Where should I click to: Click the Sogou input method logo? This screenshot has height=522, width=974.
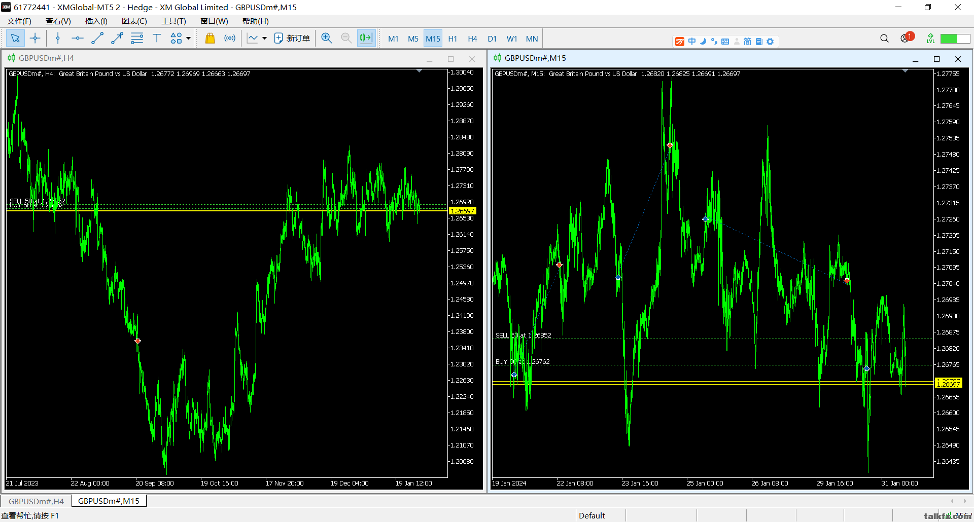click(x=680, y=42)
